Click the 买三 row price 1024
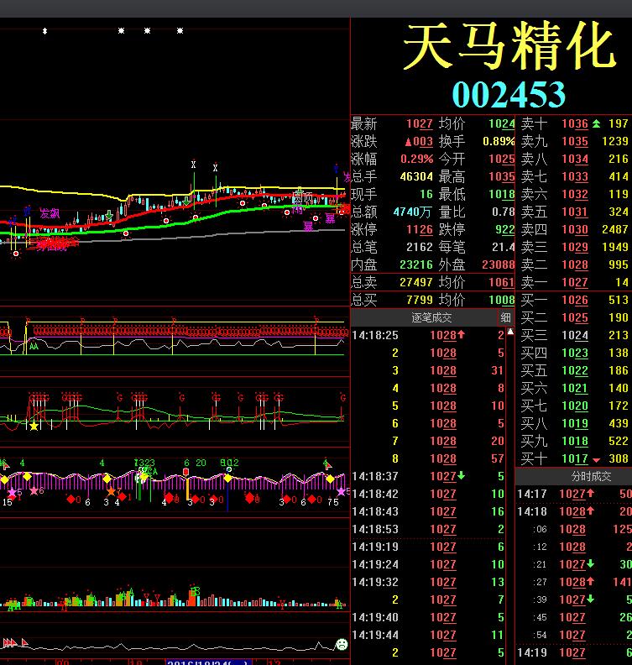 [x=575, y=336]
